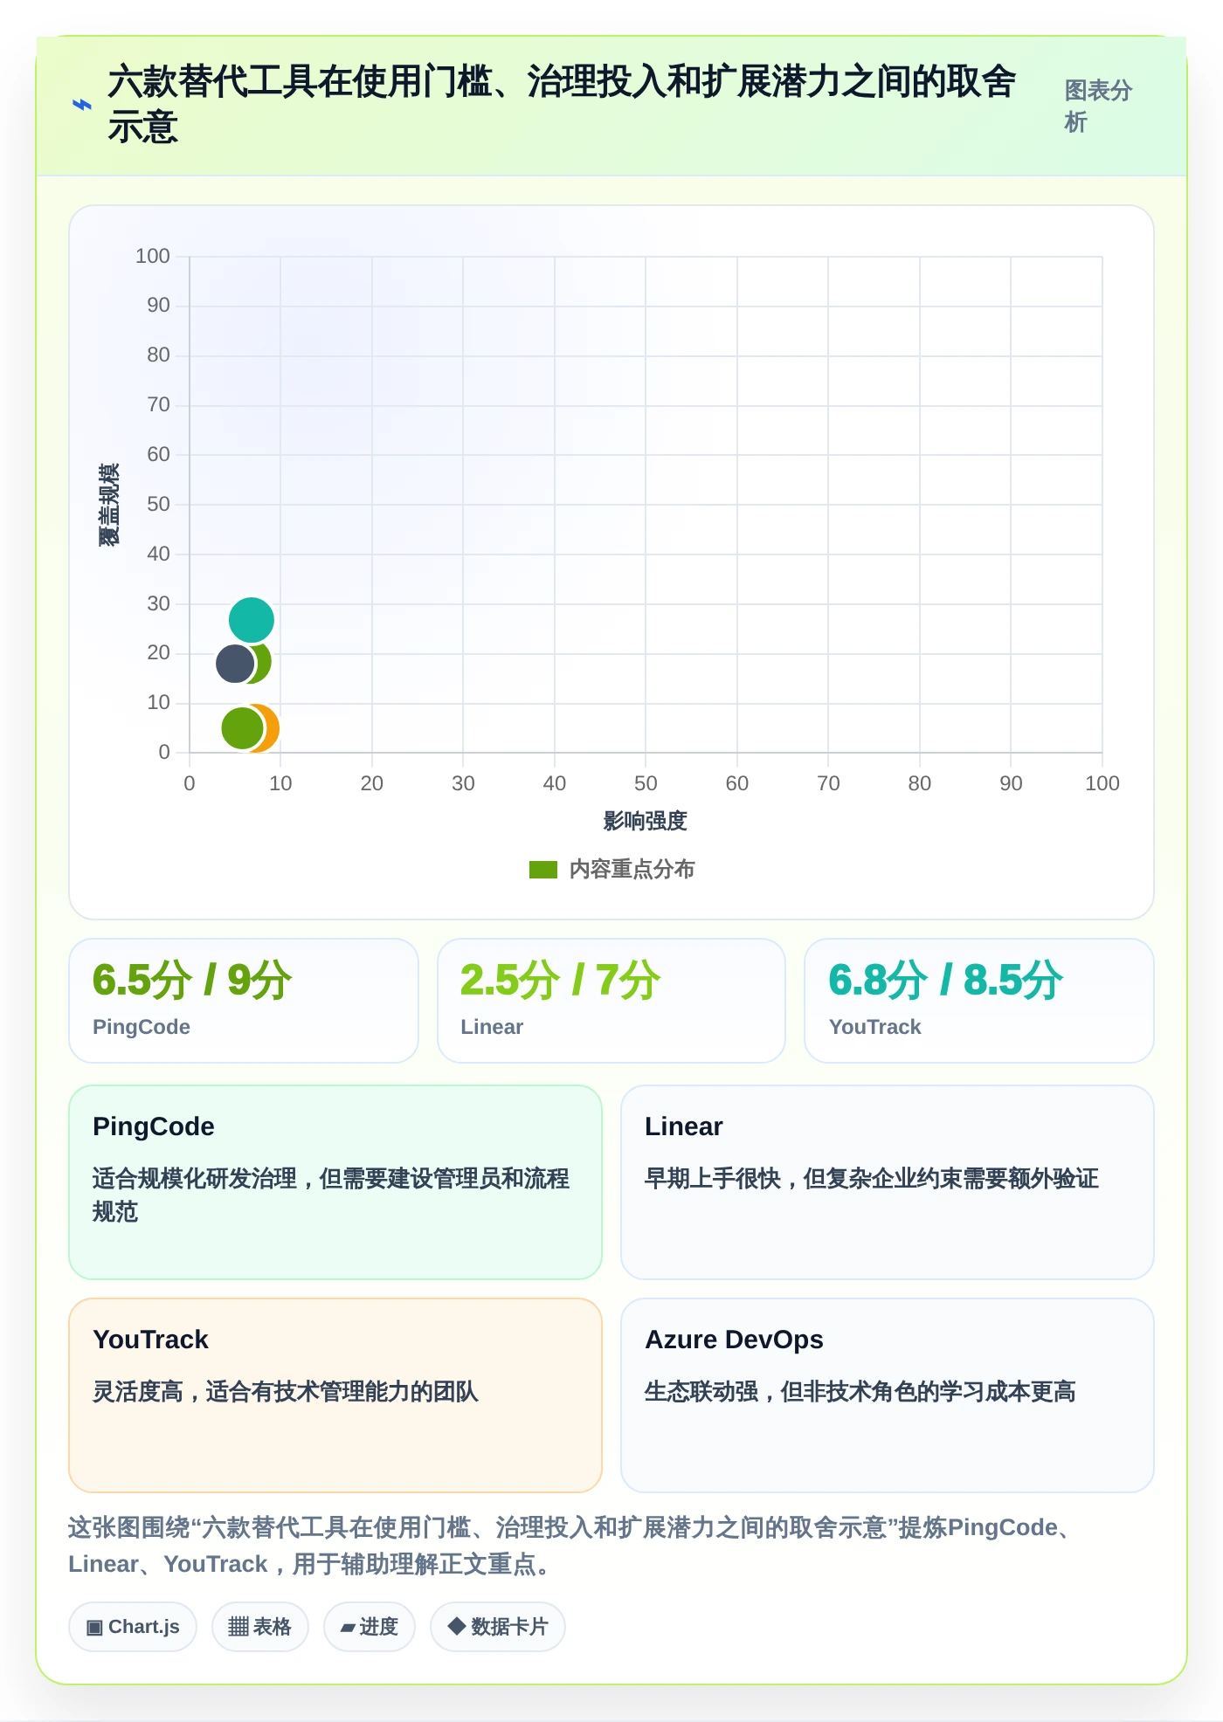Click the Chart.js tag chip
Screen dimensions: 1223x1722
click(x=133, y=1627)
